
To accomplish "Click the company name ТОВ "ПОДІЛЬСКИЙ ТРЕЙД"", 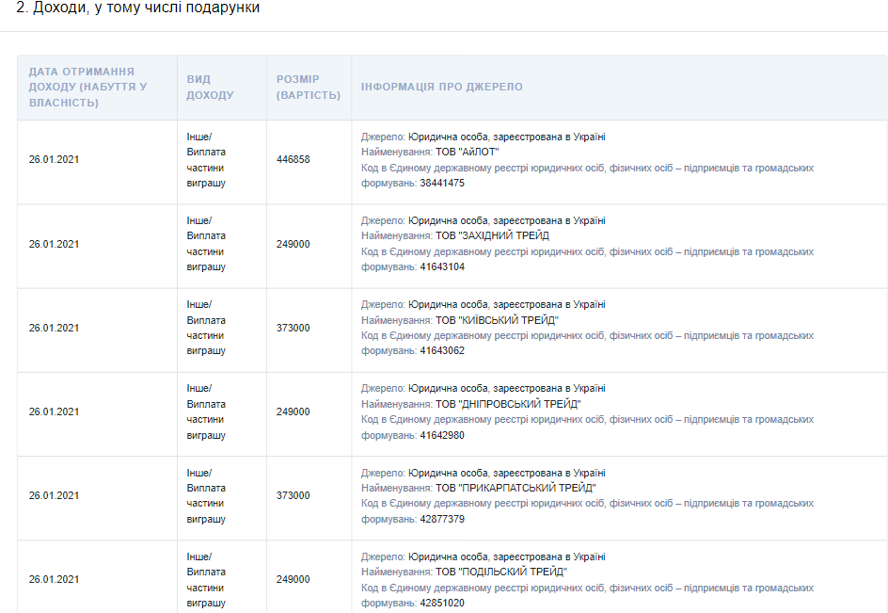I will click(x=500, y=572).
